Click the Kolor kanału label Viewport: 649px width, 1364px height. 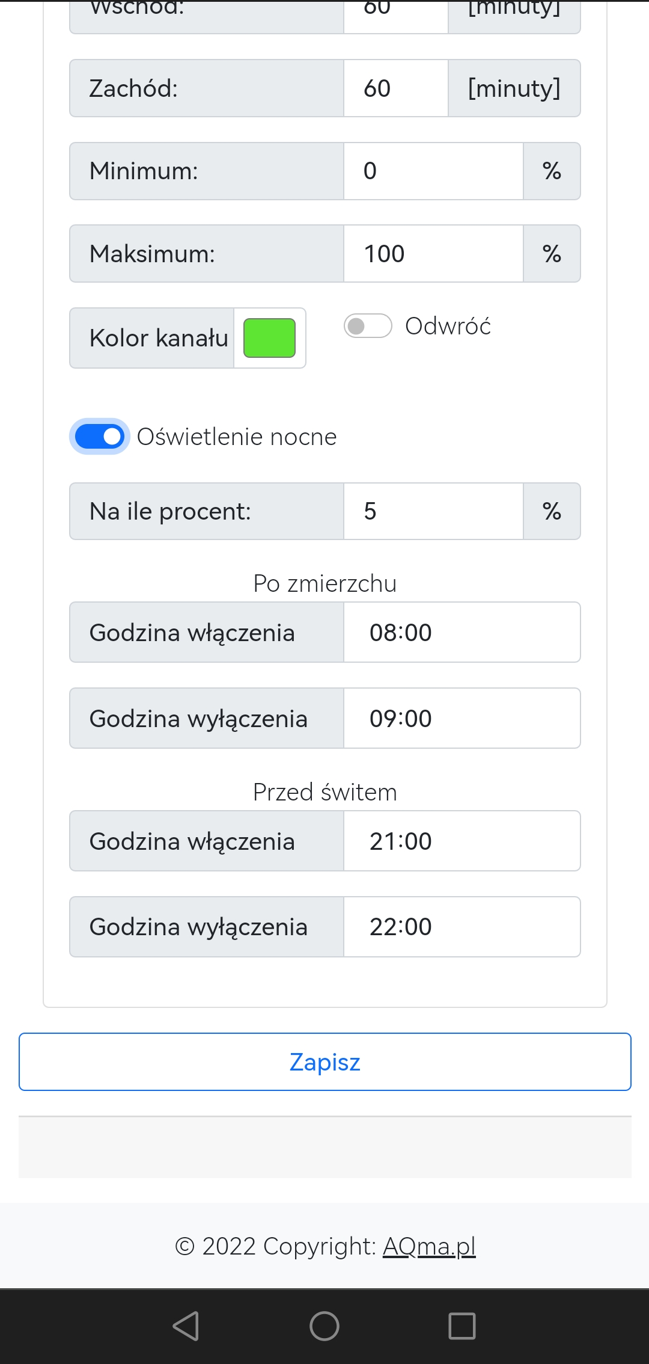pyautogui.click(x=158, y=338)
